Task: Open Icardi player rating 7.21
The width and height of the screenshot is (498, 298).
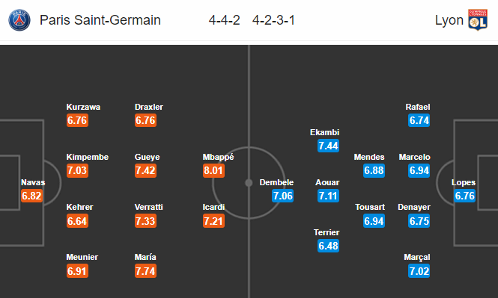Action: click(213, 221)
